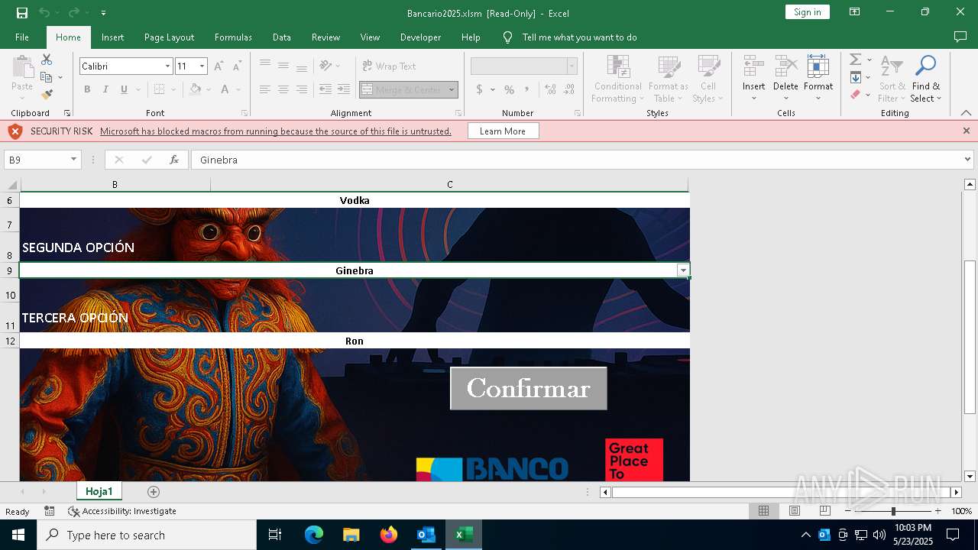The height and width of the screenshot is (550, 978).
Task: Click Accounting dollar sign format icon
Action: (479, 89)
